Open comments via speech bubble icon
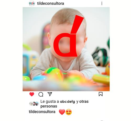 pyautogui.click(x=41, y=94)
